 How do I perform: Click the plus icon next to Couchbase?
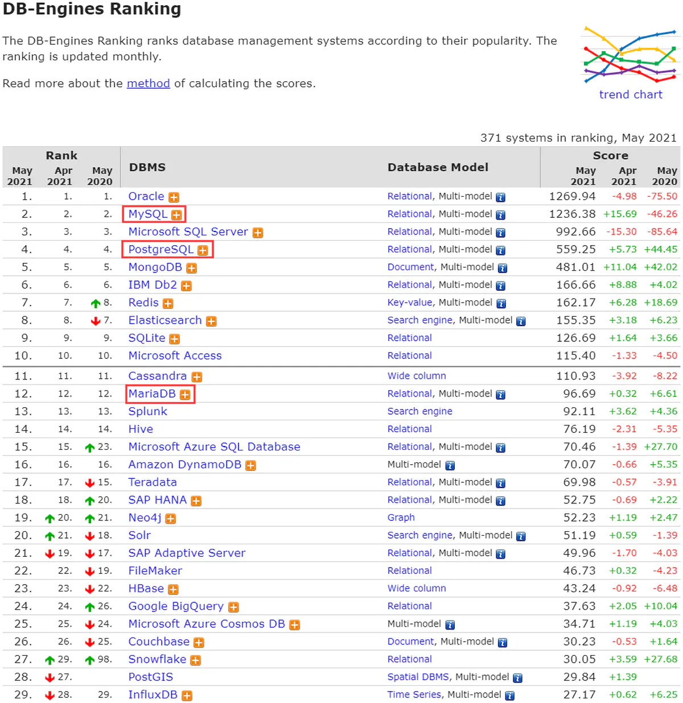coord(199,643)
